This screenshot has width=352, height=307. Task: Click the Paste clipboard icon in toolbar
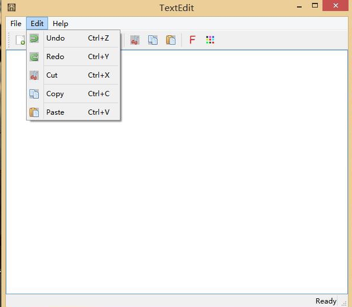(x=171, y=40)
